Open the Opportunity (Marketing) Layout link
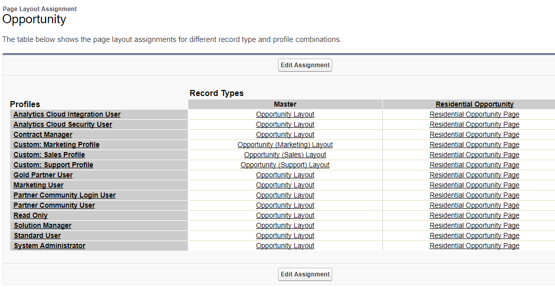The width and height of the screenshot is (555, 287). [x=285, y=145]
